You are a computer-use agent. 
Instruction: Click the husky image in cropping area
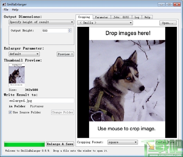[x=127, y=80]
